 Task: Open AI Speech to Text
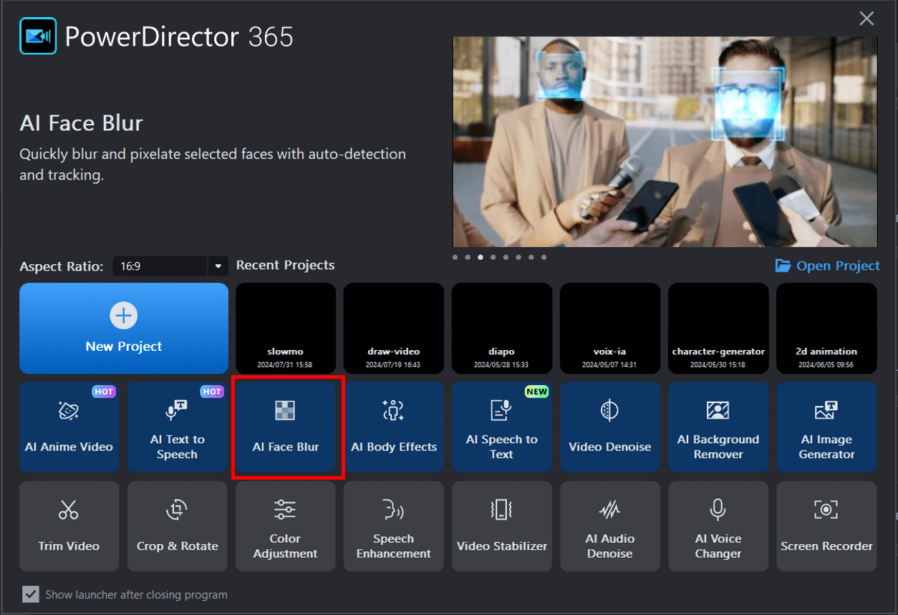pos(502,427)
